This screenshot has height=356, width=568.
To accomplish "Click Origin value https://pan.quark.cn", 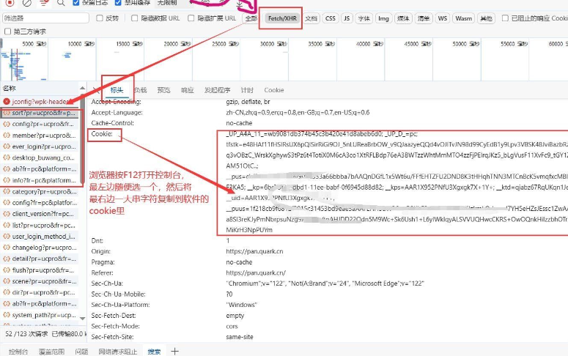I will (x=254, y=251).
